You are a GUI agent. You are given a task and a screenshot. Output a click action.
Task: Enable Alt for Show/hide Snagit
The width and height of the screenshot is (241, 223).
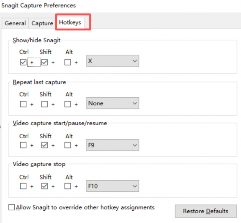pyautogui.click(x=68, y=62)
